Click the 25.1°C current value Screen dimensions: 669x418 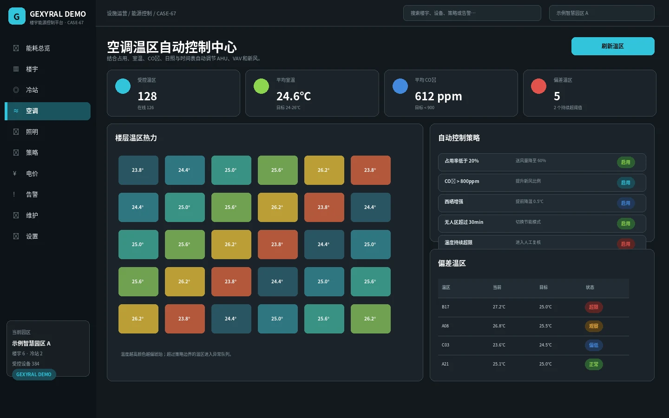coord(499,364)
